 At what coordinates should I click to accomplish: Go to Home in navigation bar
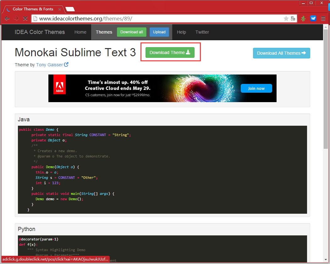point(80,32)
